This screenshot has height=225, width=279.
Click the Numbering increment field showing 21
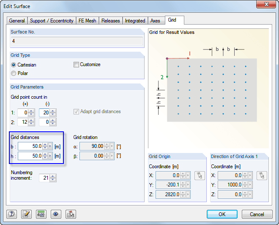coord(44,178)
